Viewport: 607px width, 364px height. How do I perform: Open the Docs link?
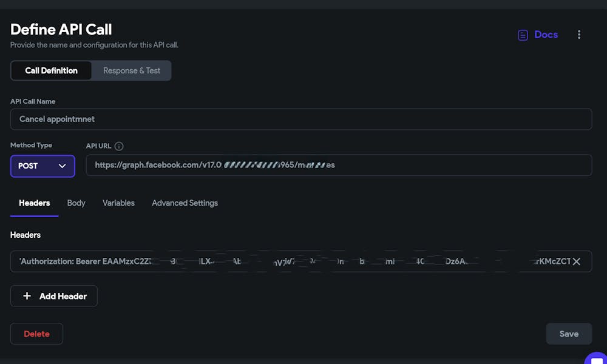click(x=546, y=35)
